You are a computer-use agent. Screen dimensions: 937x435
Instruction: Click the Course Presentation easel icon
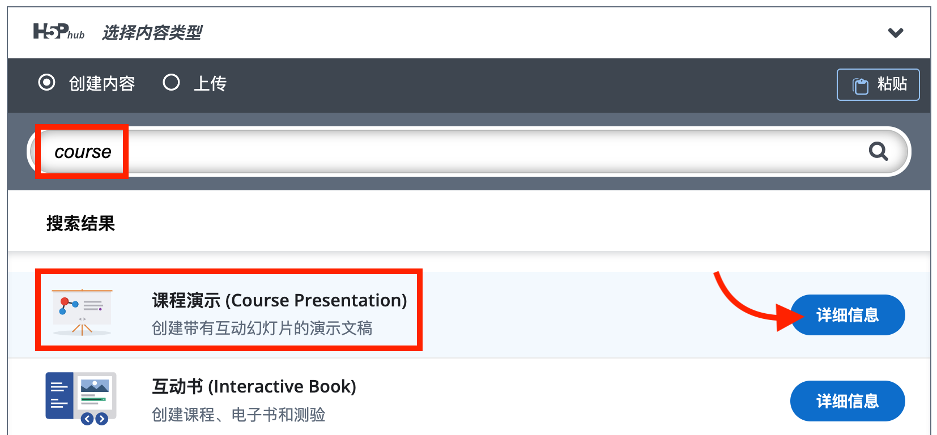point(82,312)
